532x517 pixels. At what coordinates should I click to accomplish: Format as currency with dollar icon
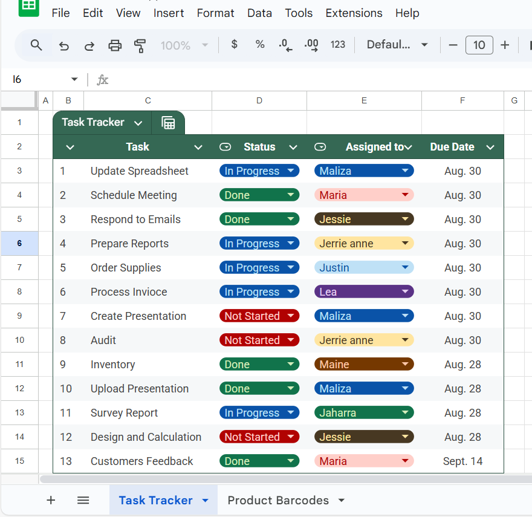coord(234,45)
